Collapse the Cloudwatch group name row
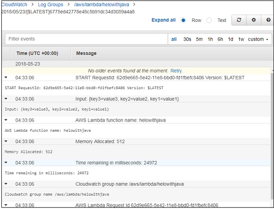Viewport: 274px width, 209px height. (6, 184)
